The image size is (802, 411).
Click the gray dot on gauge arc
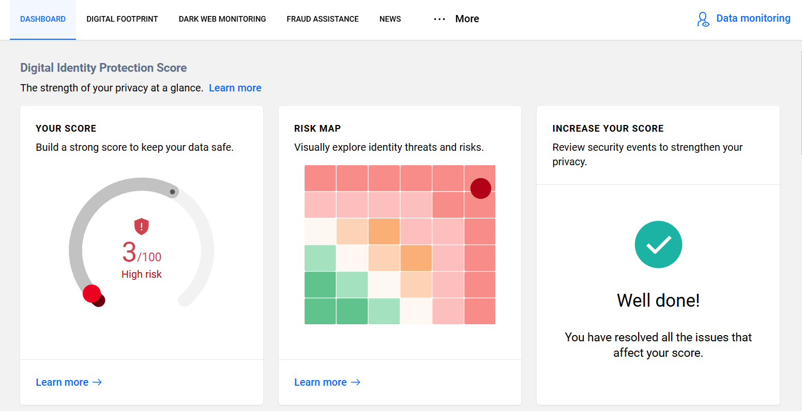pos(173,192)
